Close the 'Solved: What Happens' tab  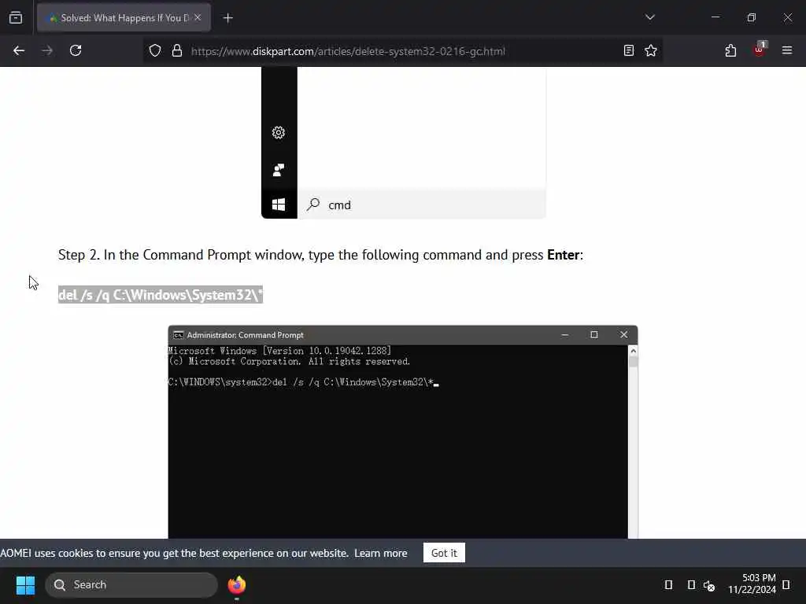[x=198, y=17]
